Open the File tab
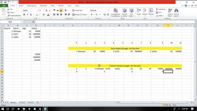The image size is (197, 111). pos(4,6)
